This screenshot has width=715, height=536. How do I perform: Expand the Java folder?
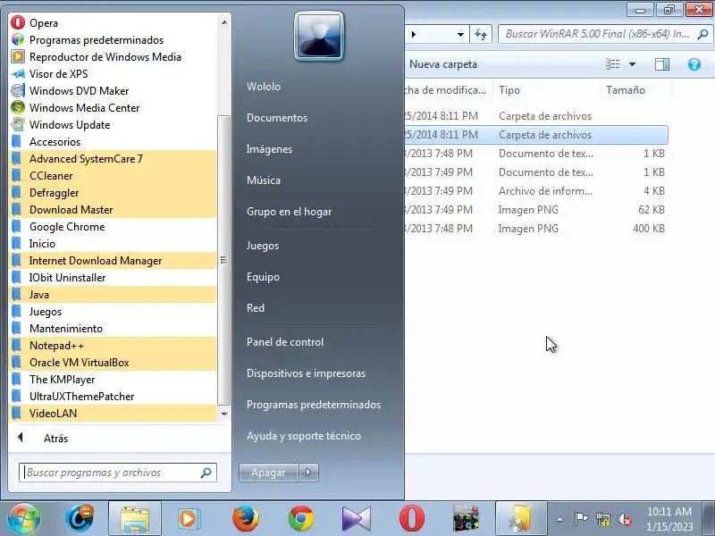[113, 295]
